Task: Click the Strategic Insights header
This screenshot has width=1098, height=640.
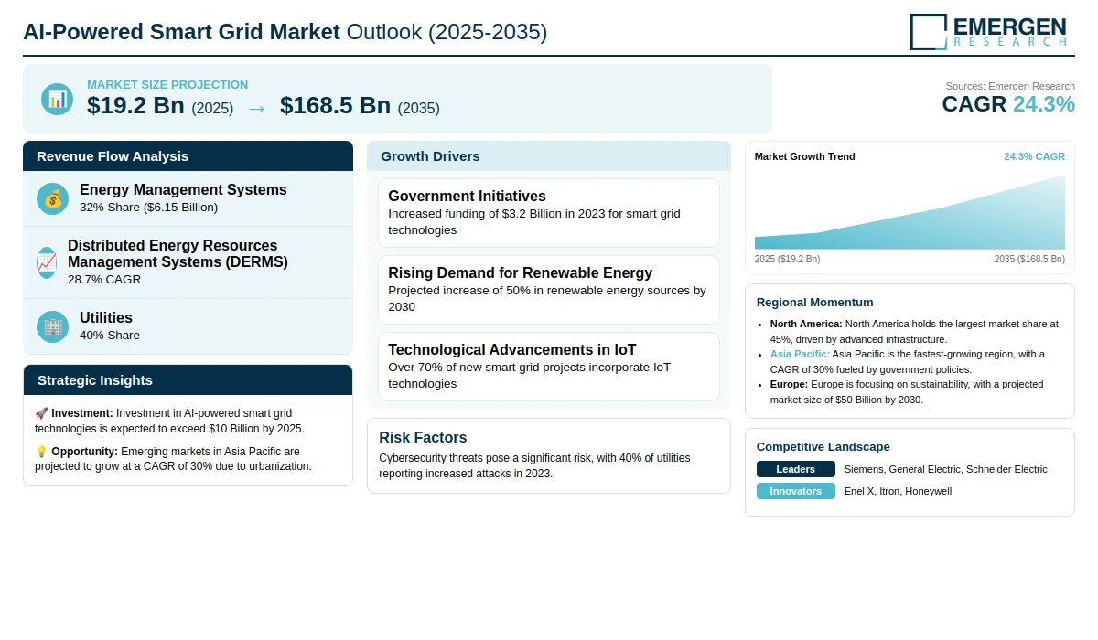Action: [188, 380]
